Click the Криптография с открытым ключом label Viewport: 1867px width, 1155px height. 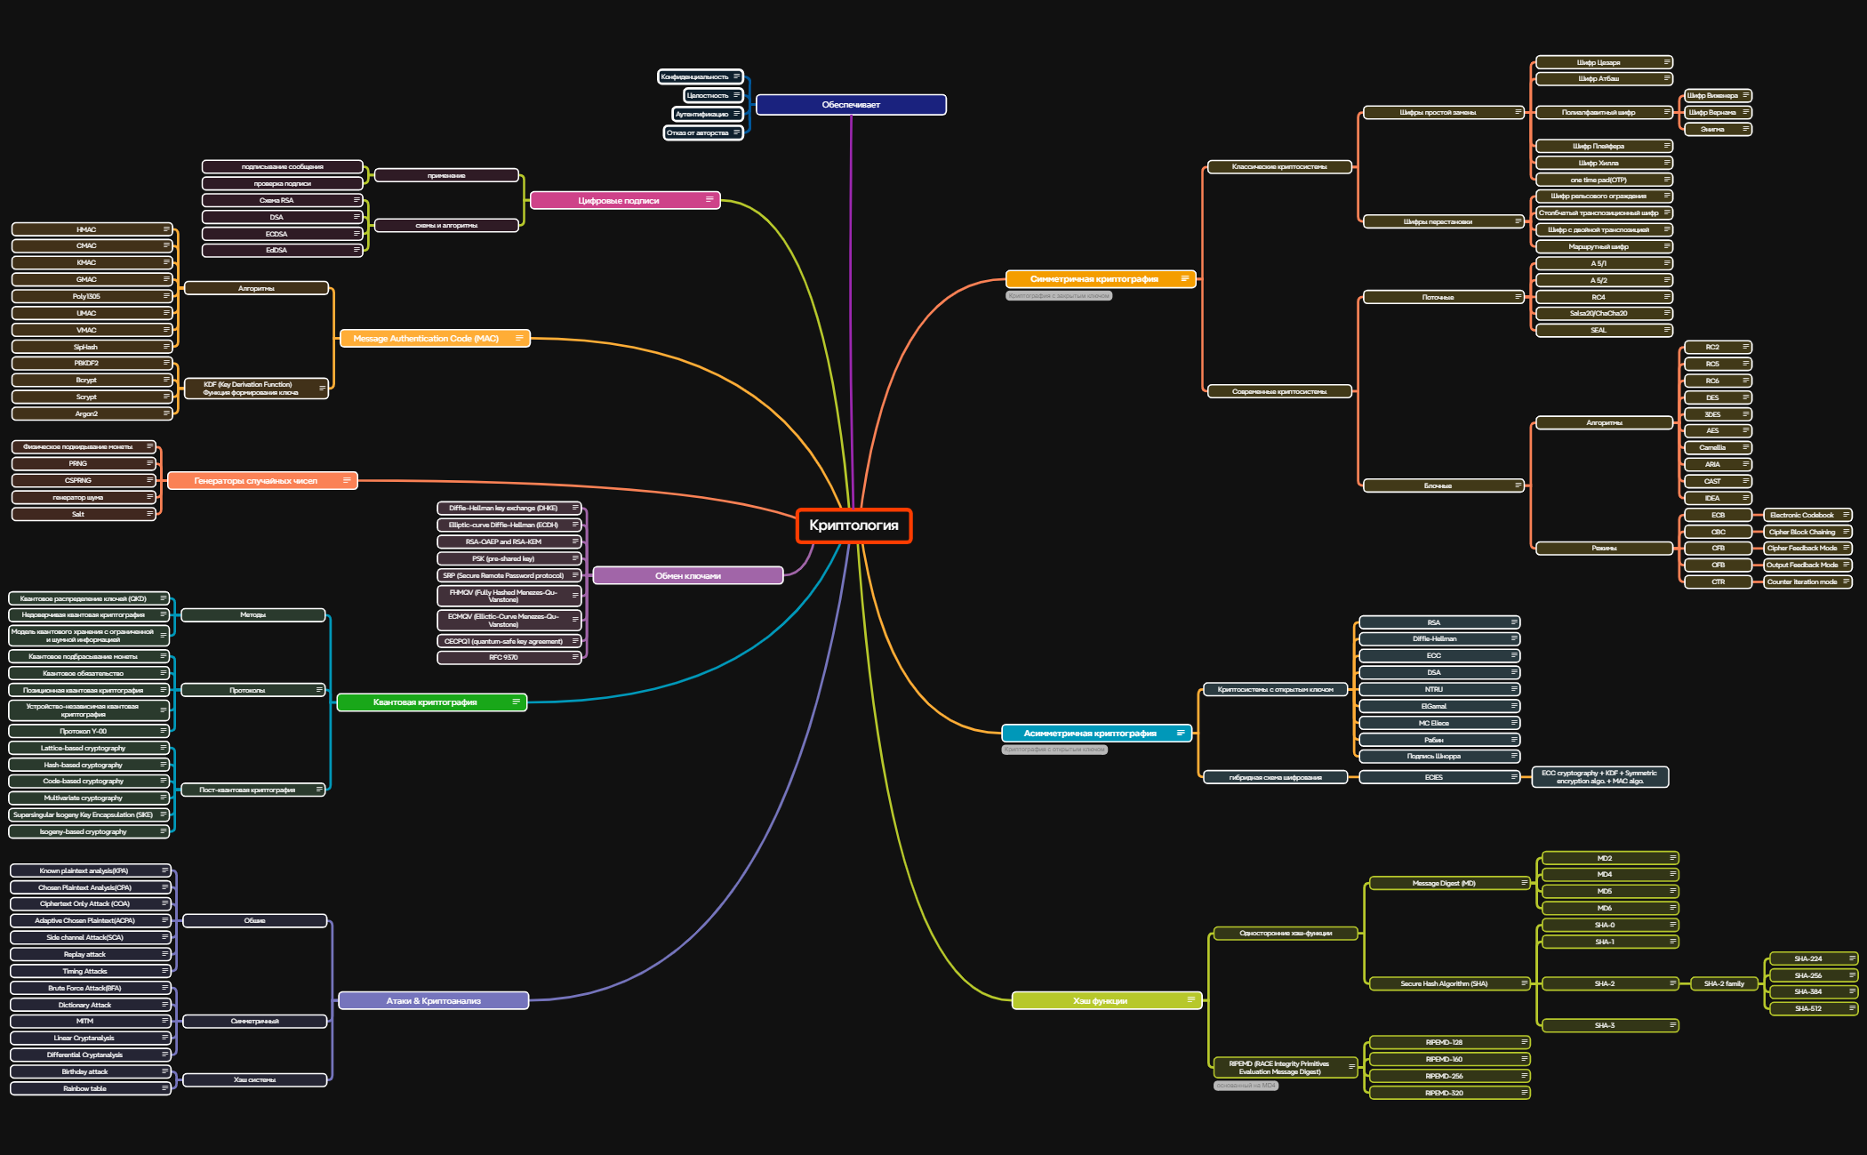pos(1056,749)
